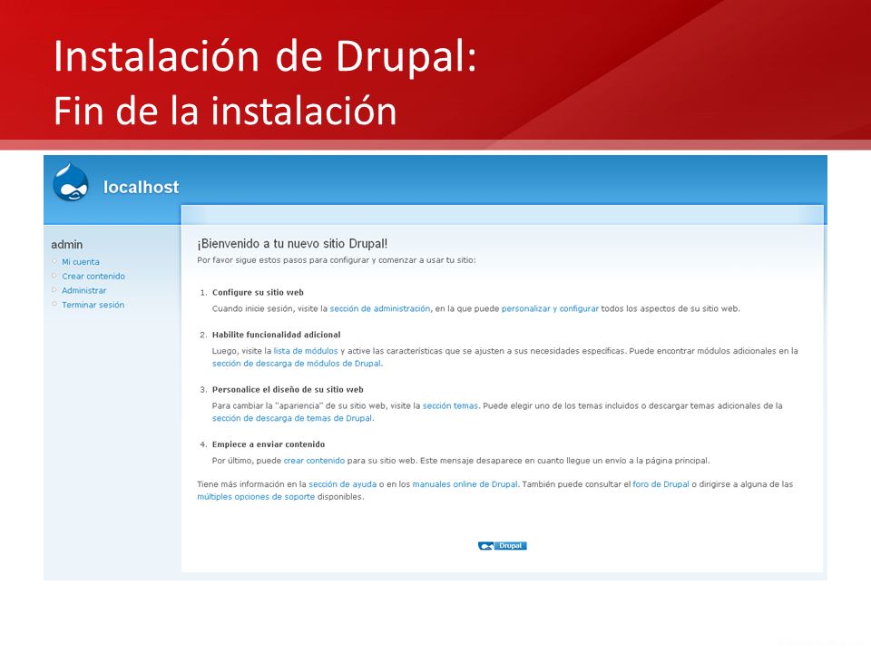The image size is (871, 653).
Task: Open the sección de ayuda link
Action: (x=343, y=484)
